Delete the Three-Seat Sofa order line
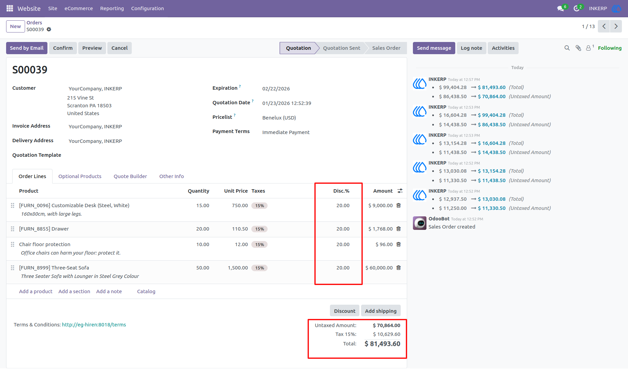 pos(399,268)
